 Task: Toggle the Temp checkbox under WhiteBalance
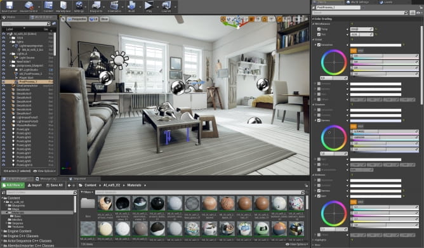click(319, 29)
